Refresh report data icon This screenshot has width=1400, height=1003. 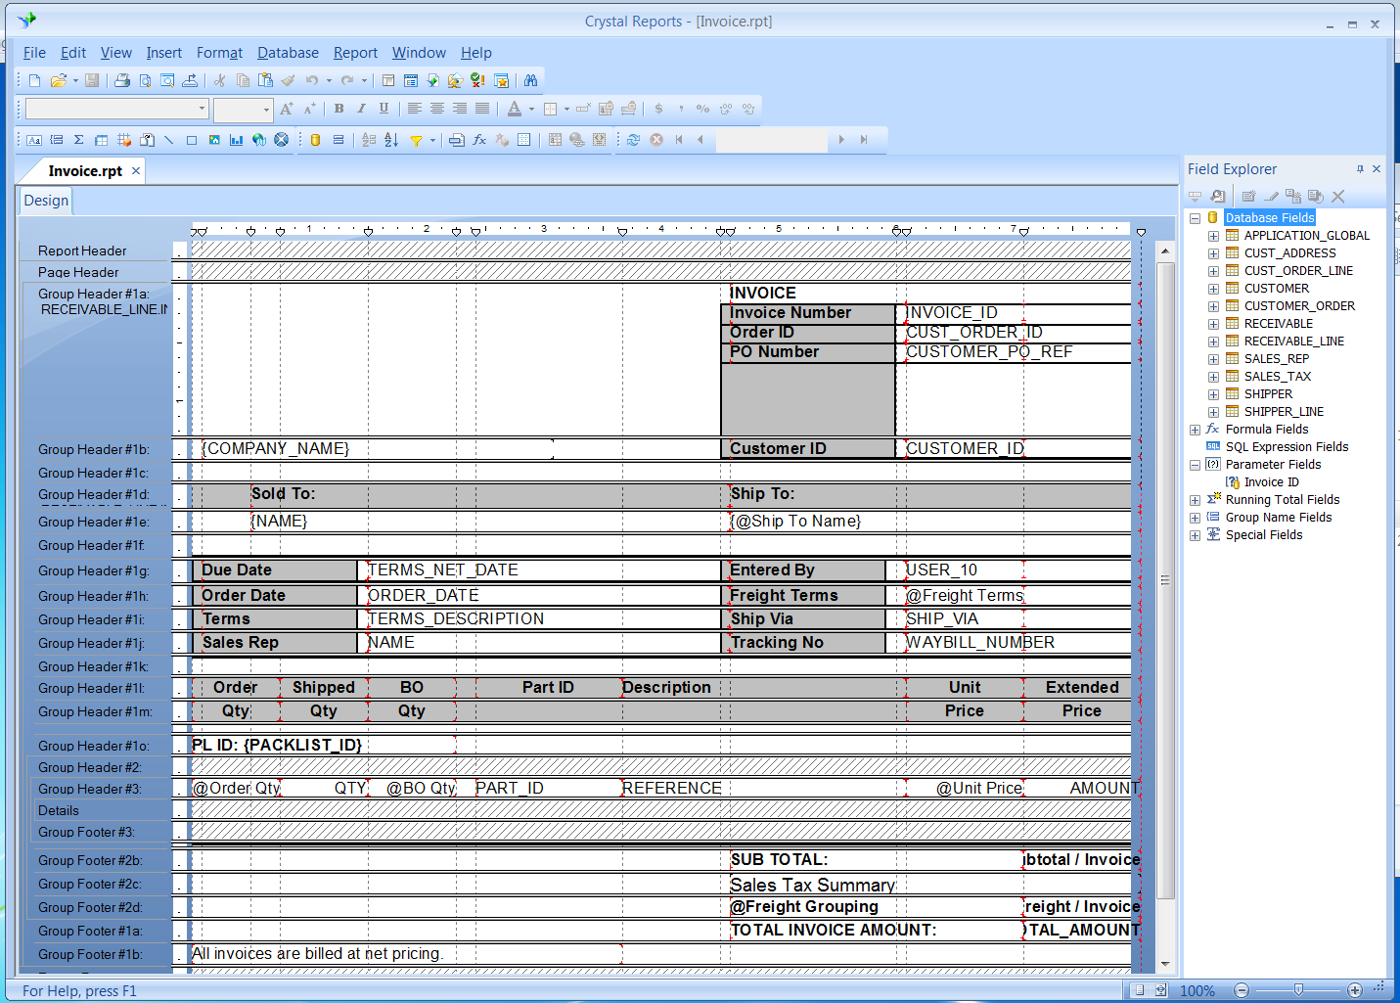click(634, 140)
